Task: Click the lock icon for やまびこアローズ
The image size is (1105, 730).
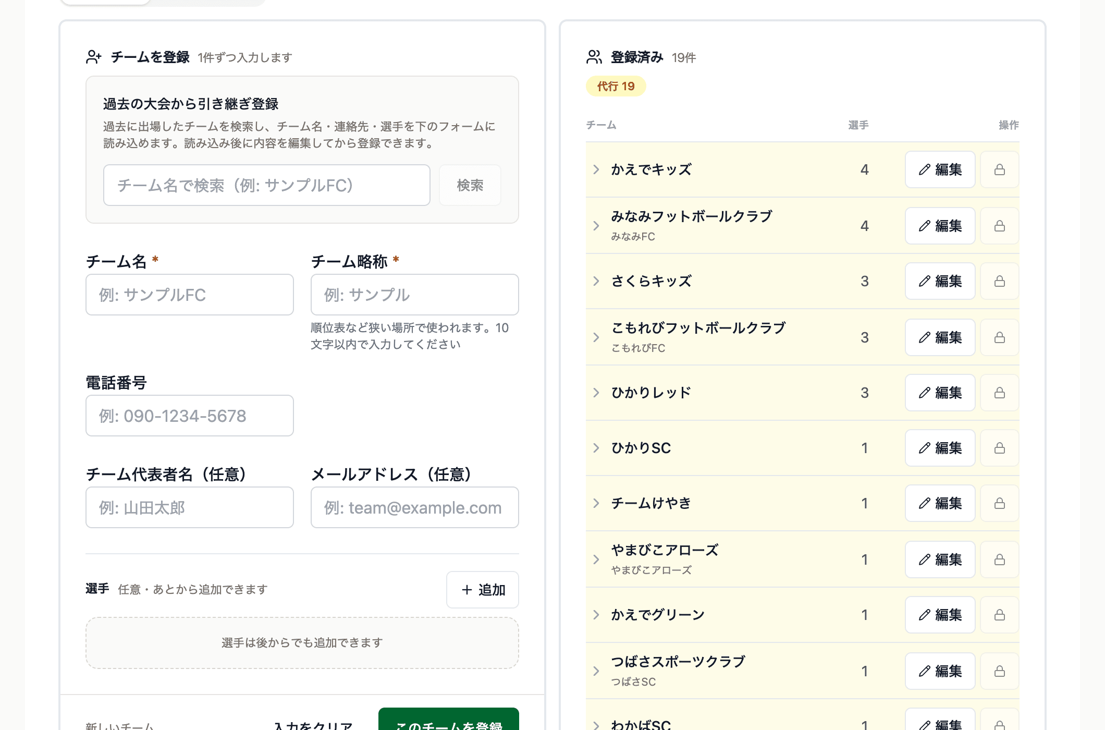Action: click(999, 559)
